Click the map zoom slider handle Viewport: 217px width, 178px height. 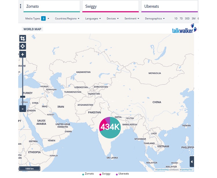(x=23, y=97)
